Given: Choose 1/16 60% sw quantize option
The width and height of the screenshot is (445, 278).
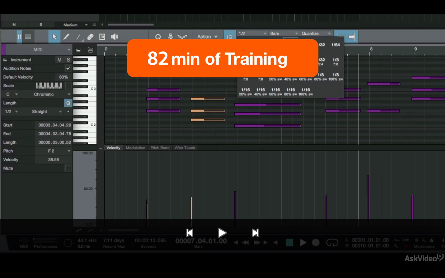Looking at the screenshot, I should (x=275, y=92).
